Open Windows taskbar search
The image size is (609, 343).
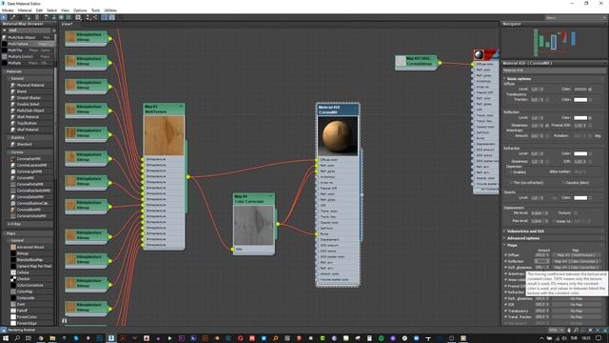tap(17, 338)
